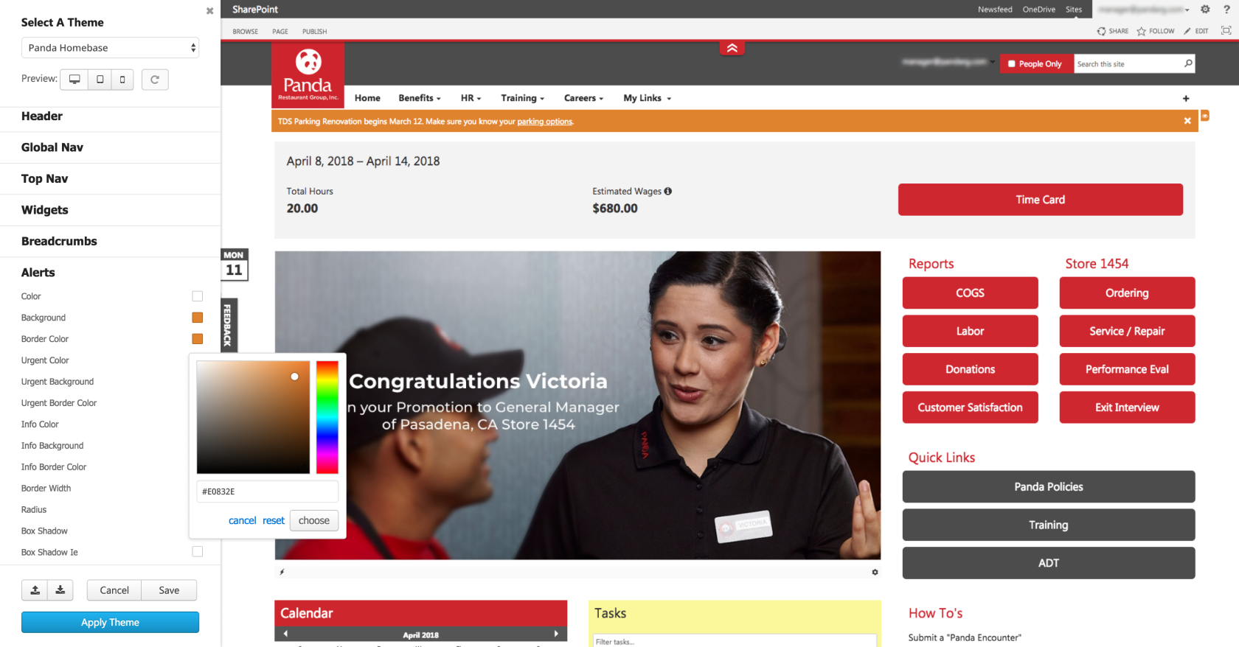Switch preview to mobile phone view
The width and height of the screenshot is (1239, 647).
pyautogui.click(x=122, y=80)
